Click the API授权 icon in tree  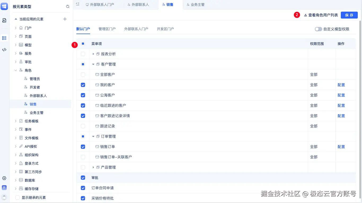point(21,146)
